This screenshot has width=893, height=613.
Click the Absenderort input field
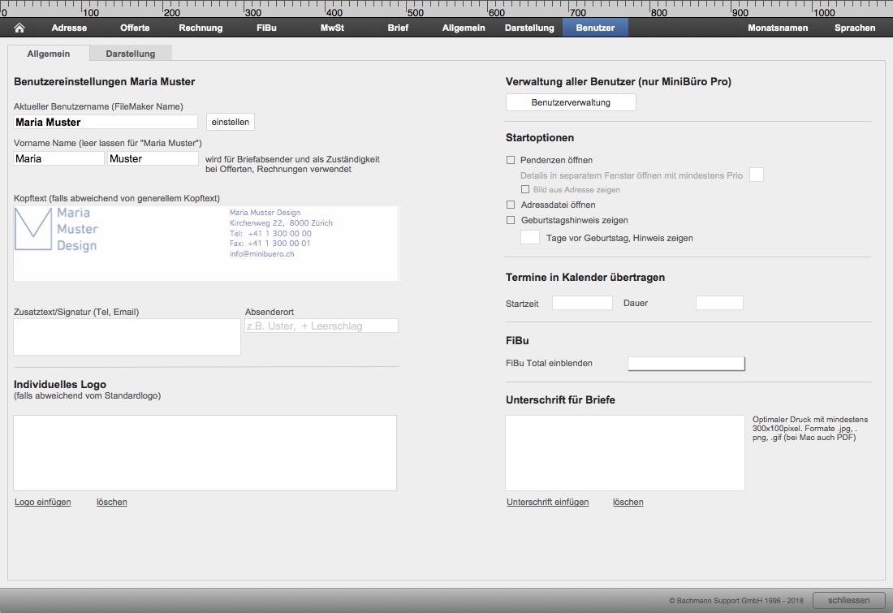[321, 326]
